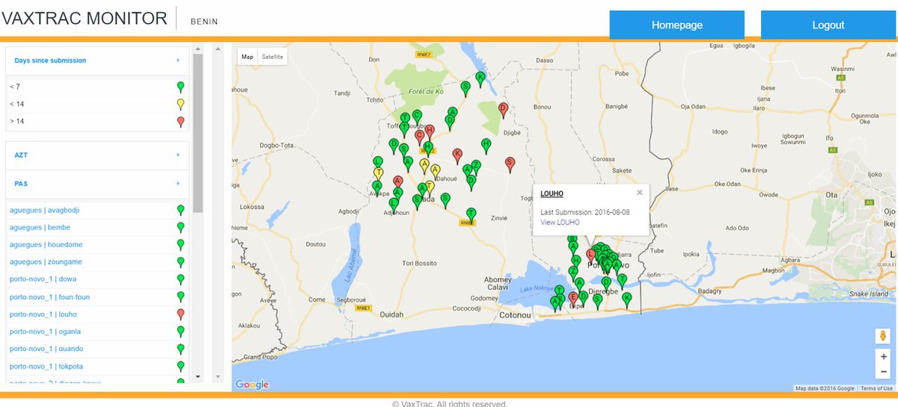
Task: Go to the Homepage
Action: tap(677, 25)
